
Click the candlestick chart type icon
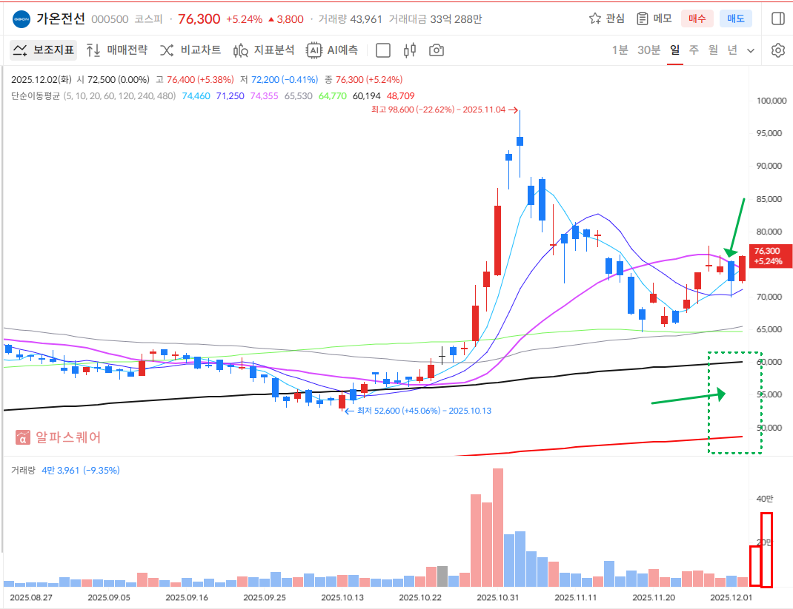(x=409, y=50)
